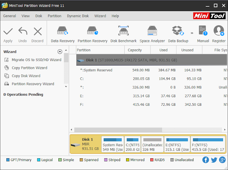This screenshot has width=228, height=170.
Task: Click the Partition Recovery Wizard sidebar icon
Action: click(x=6, y=84)
